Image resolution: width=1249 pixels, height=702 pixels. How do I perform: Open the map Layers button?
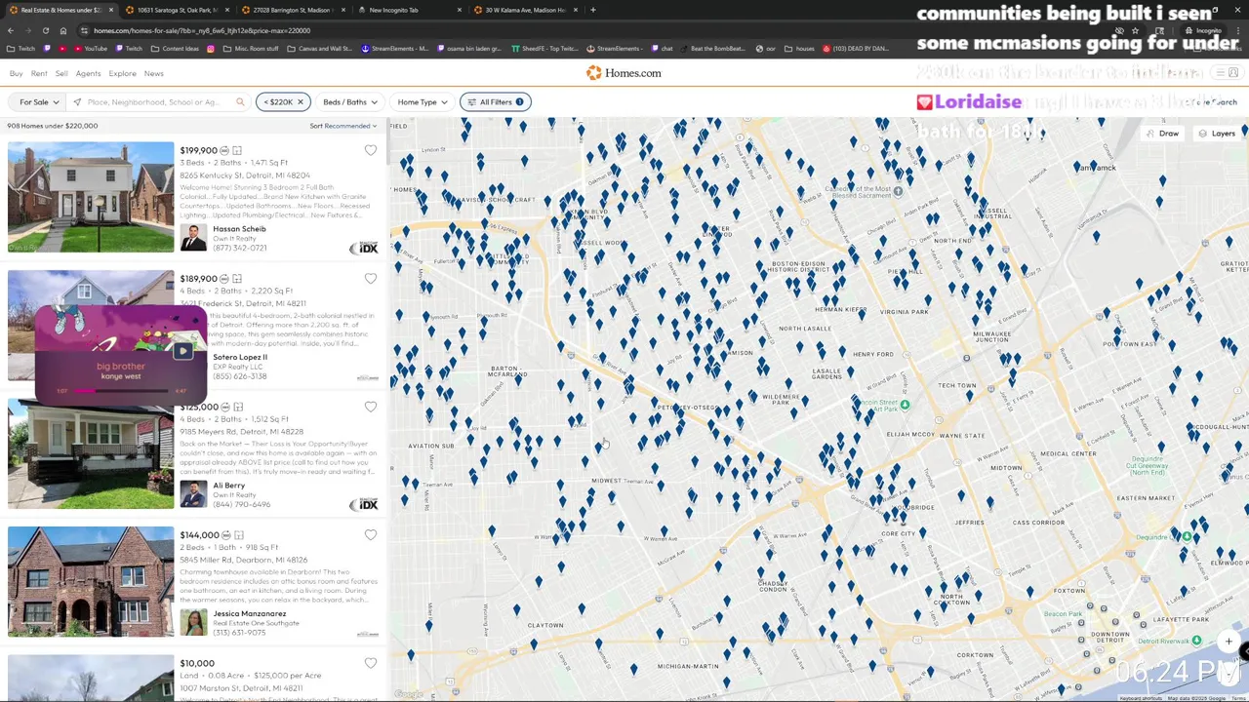click(1217, 134)
